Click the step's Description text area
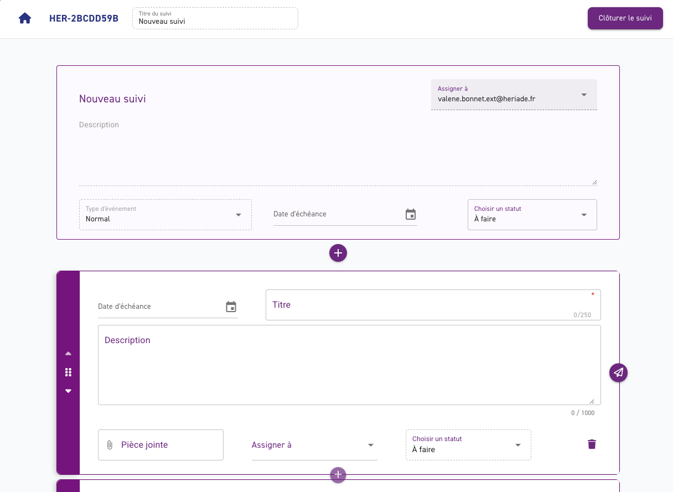 (349, 365)
